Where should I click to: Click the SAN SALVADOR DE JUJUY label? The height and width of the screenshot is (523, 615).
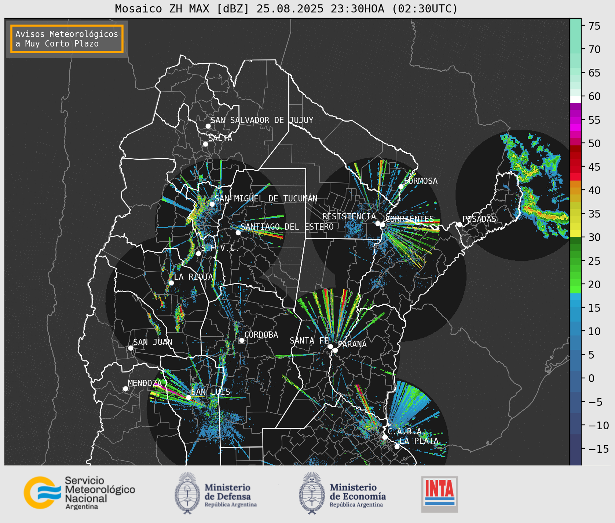click(x=262, y=120)
